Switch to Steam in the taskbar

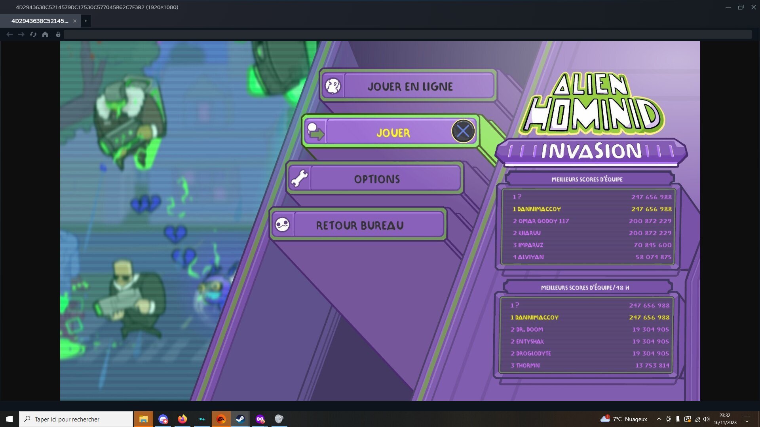pyautogui.click(x=240, y=419)
